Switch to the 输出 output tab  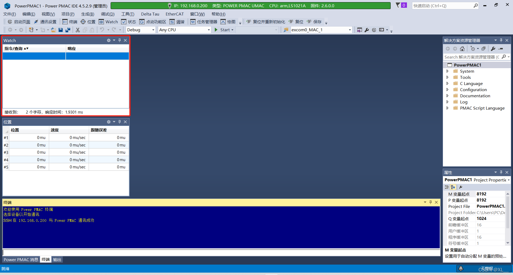click(57, 259)
